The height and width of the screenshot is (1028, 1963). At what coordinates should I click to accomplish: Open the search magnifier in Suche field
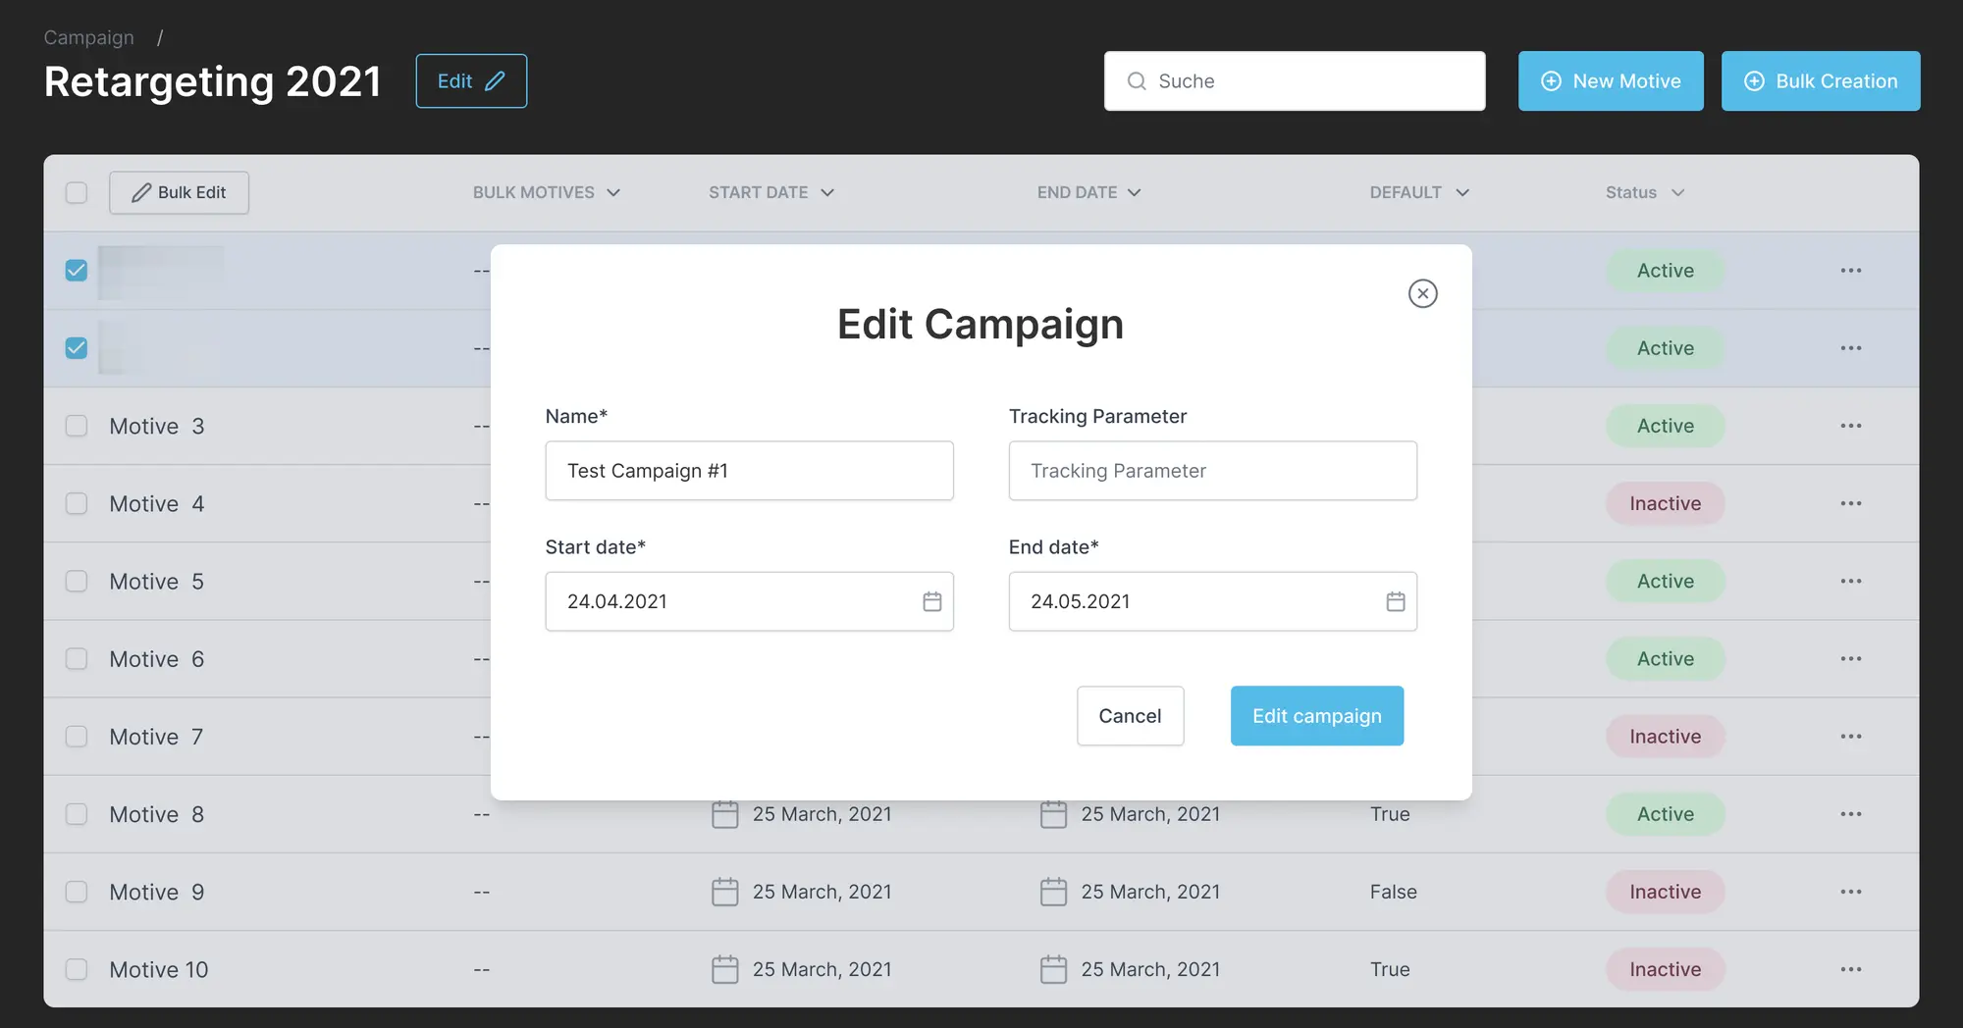1137,81
